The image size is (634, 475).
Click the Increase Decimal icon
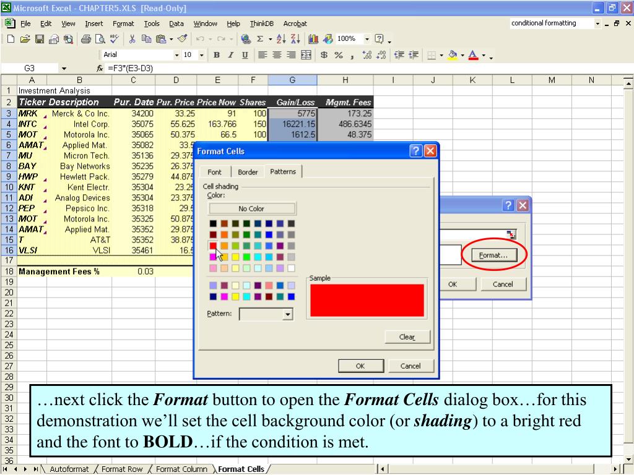click(367, 55)
